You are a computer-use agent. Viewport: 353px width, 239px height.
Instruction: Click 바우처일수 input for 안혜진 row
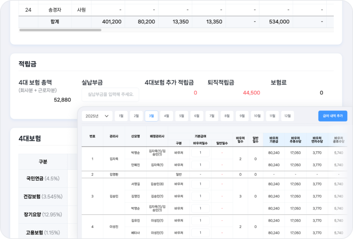click(x=200, y=165)
